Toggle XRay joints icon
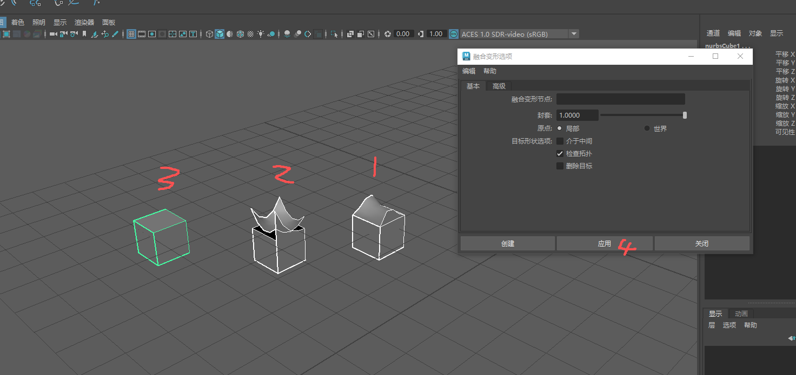This screenshot has width=796, height=375. coord(371,34)
